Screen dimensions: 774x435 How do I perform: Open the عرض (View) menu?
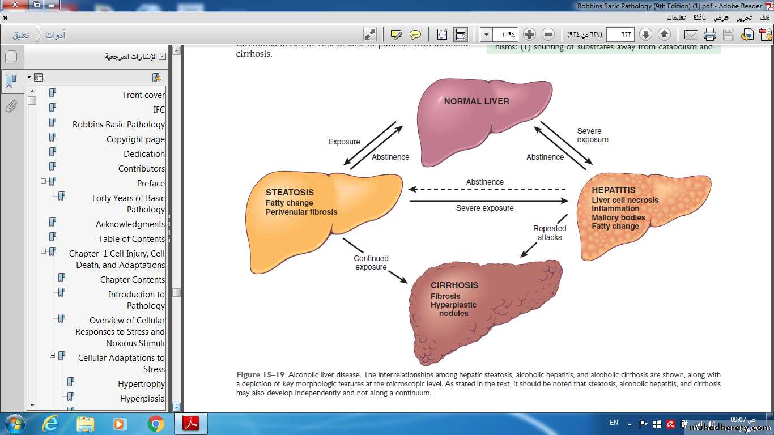point(721,18)
